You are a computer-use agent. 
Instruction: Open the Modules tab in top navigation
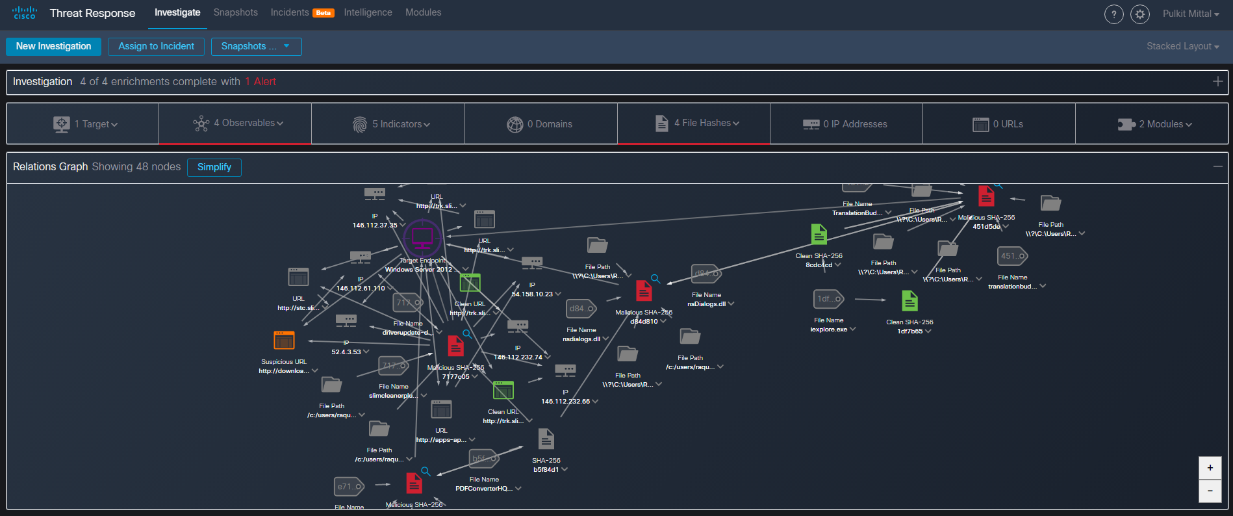(x=423, y=12)
